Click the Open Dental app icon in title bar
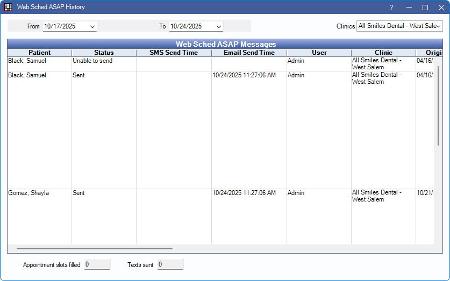Screen dimensions: 450x281 coord(8,8)
